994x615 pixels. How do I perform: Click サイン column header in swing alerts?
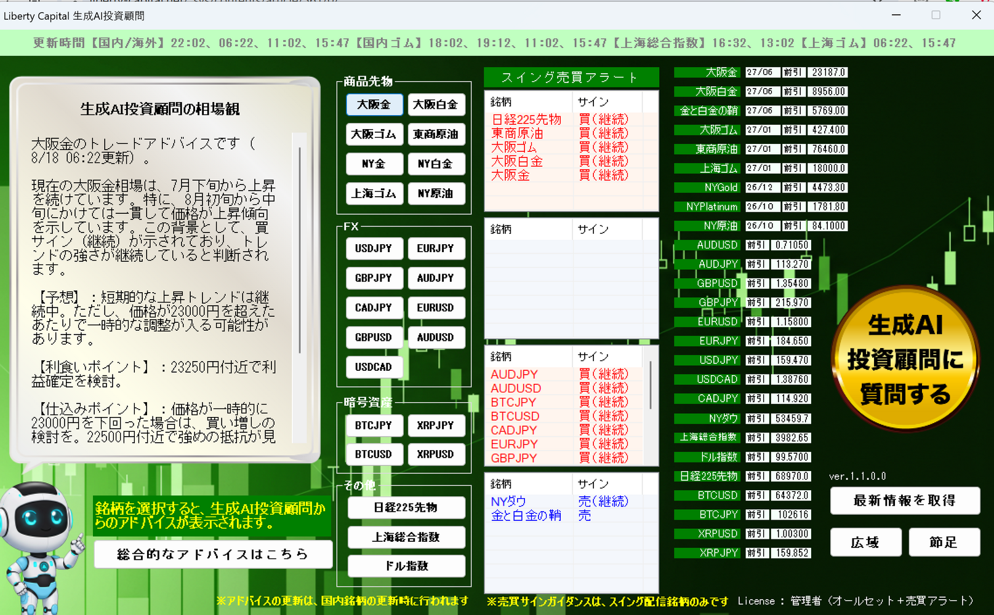(x=608, y=101)
